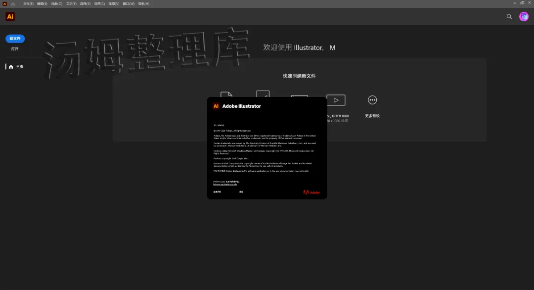Screen dimensions: 534x290
Task: Click the Ai icon in the About dialog
Action: pos(216,106)
